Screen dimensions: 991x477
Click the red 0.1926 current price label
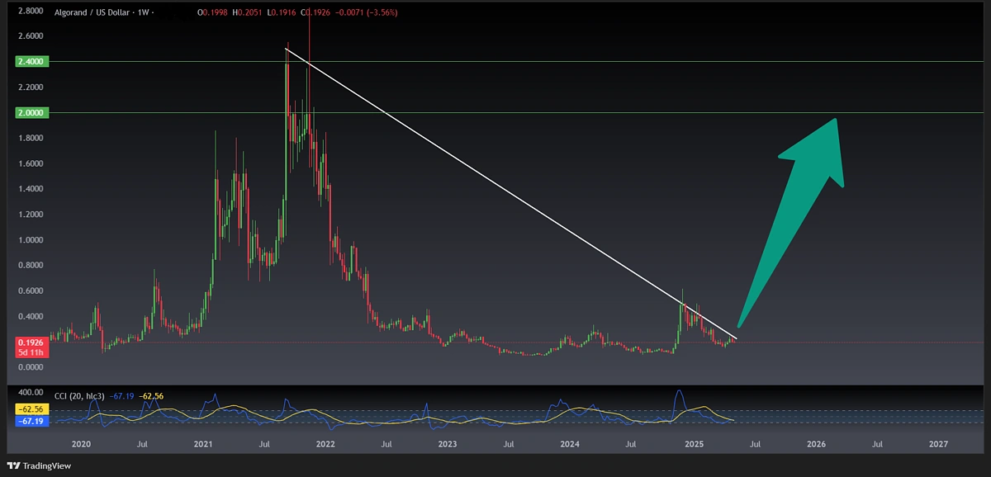pyautogui.click(x=32, y=342)
